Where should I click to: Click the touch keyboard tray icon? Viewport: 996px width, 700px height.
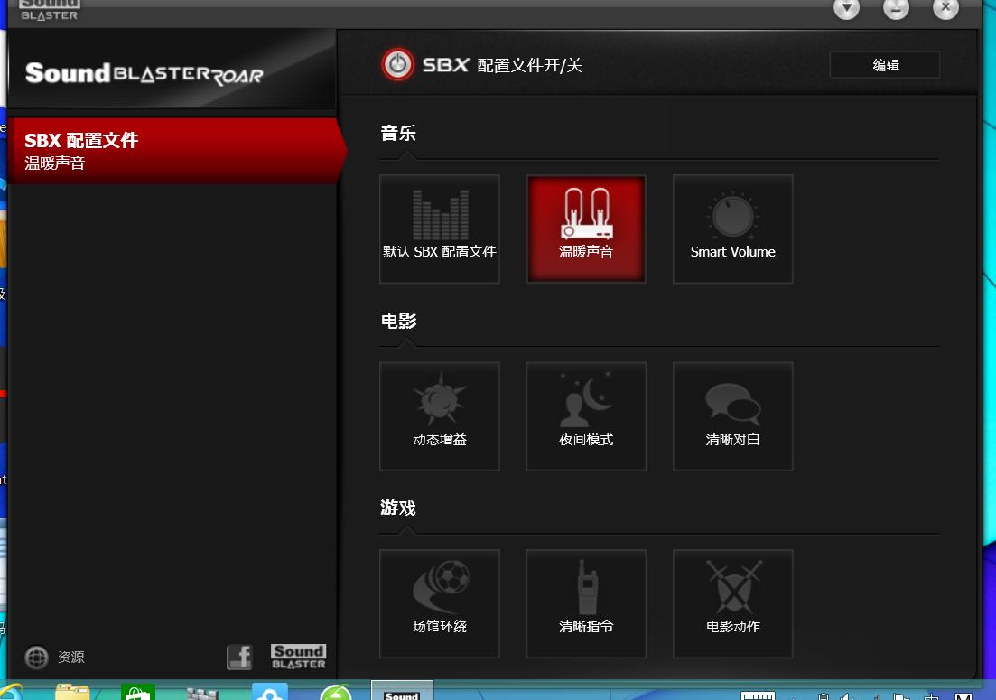(758, 695)
